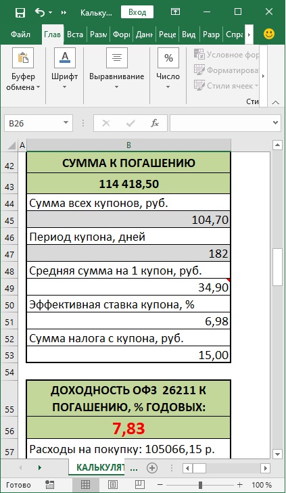Save the workbook with the floppy disk icon

point(20,13)
